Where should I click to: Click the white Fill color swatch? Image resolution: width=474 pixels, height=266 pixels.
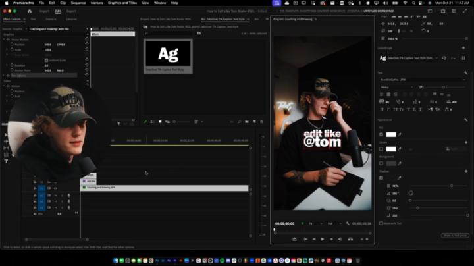(391, 134)
